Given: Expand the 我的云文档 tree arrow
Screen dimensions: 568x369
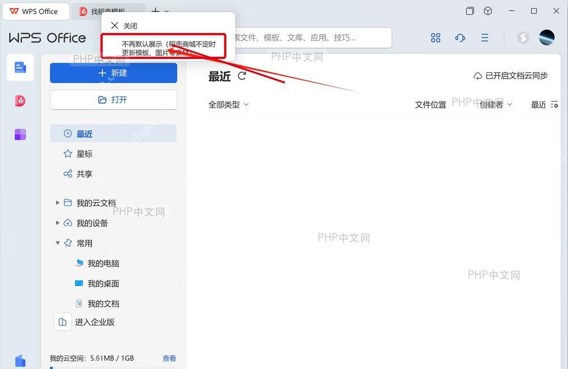Looking at the screenshot, I should pyautogui.click(x=57, y=202).
